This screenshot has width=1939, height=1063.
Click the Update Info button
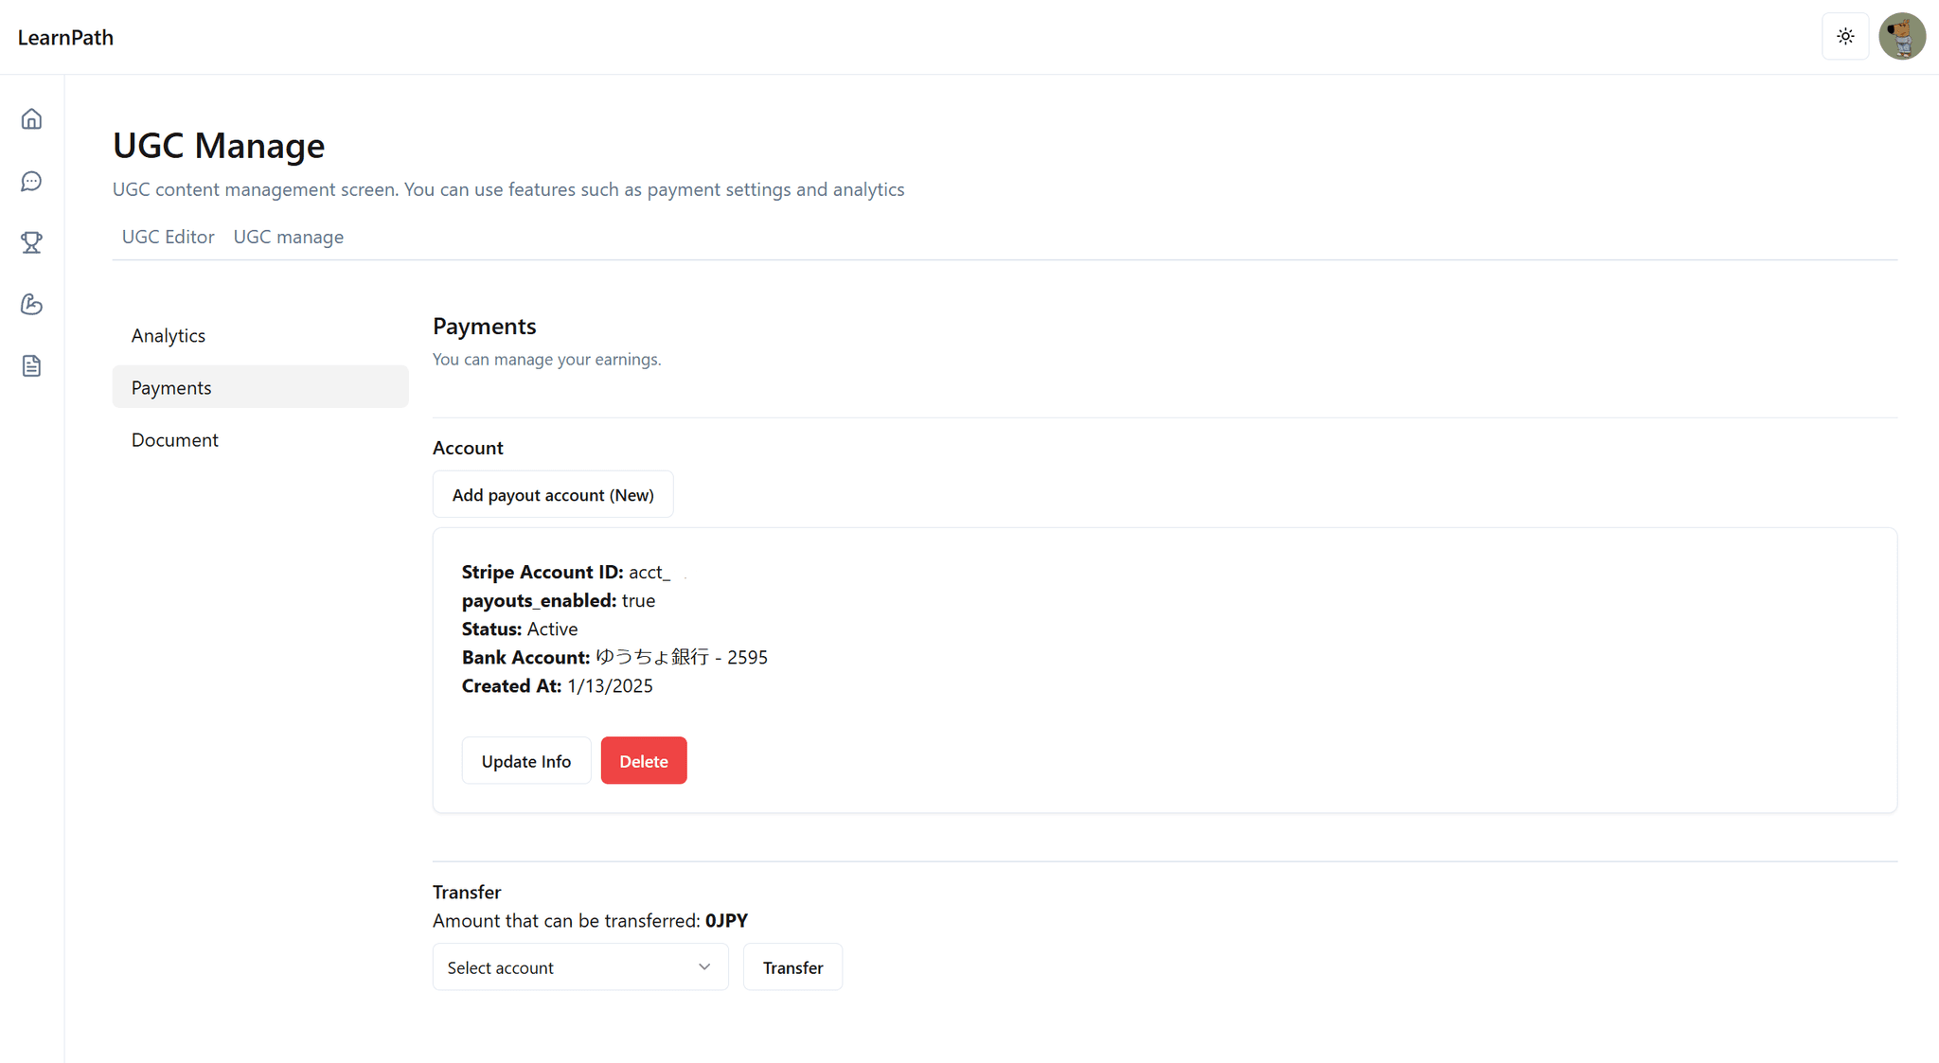[525, 761]
